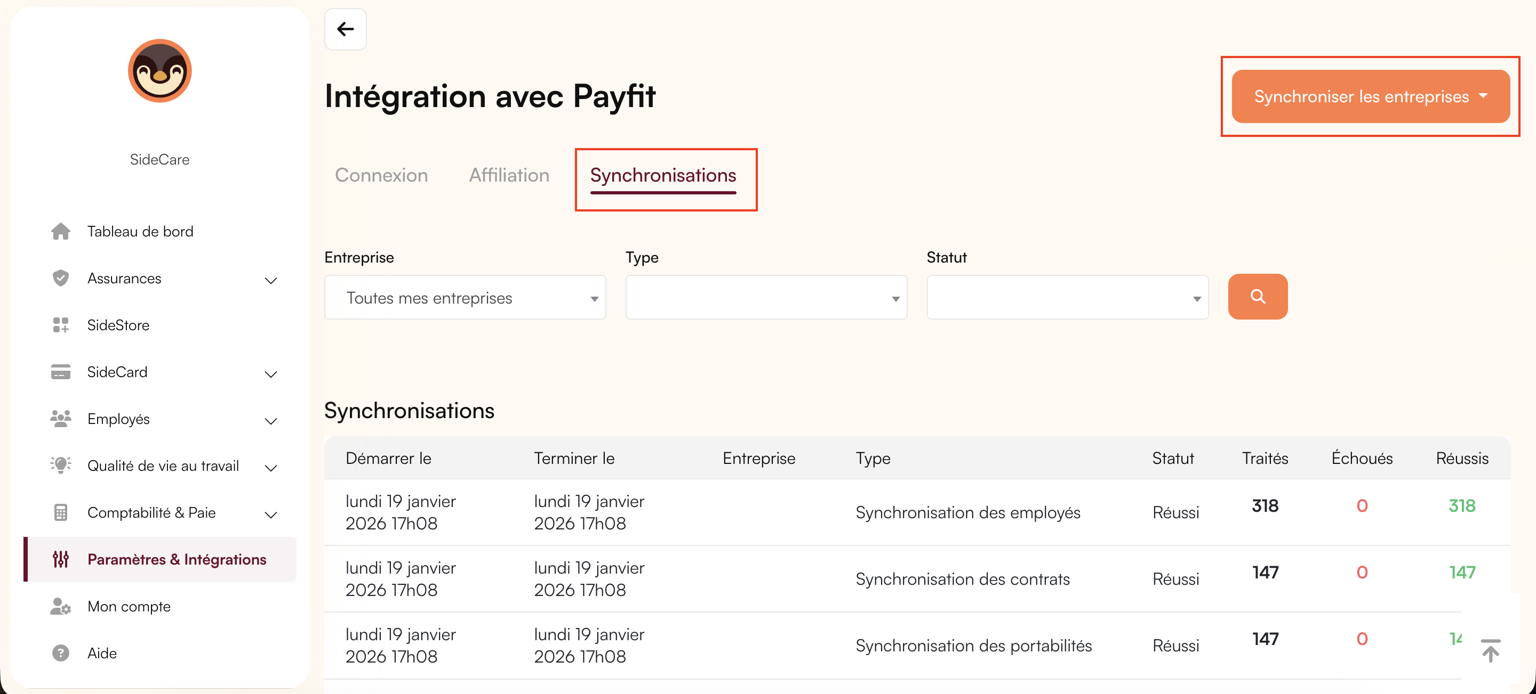Screen dimensions: 1536x694
Task: Click the Mon compte user-gear icon
Action: [60, 607]
